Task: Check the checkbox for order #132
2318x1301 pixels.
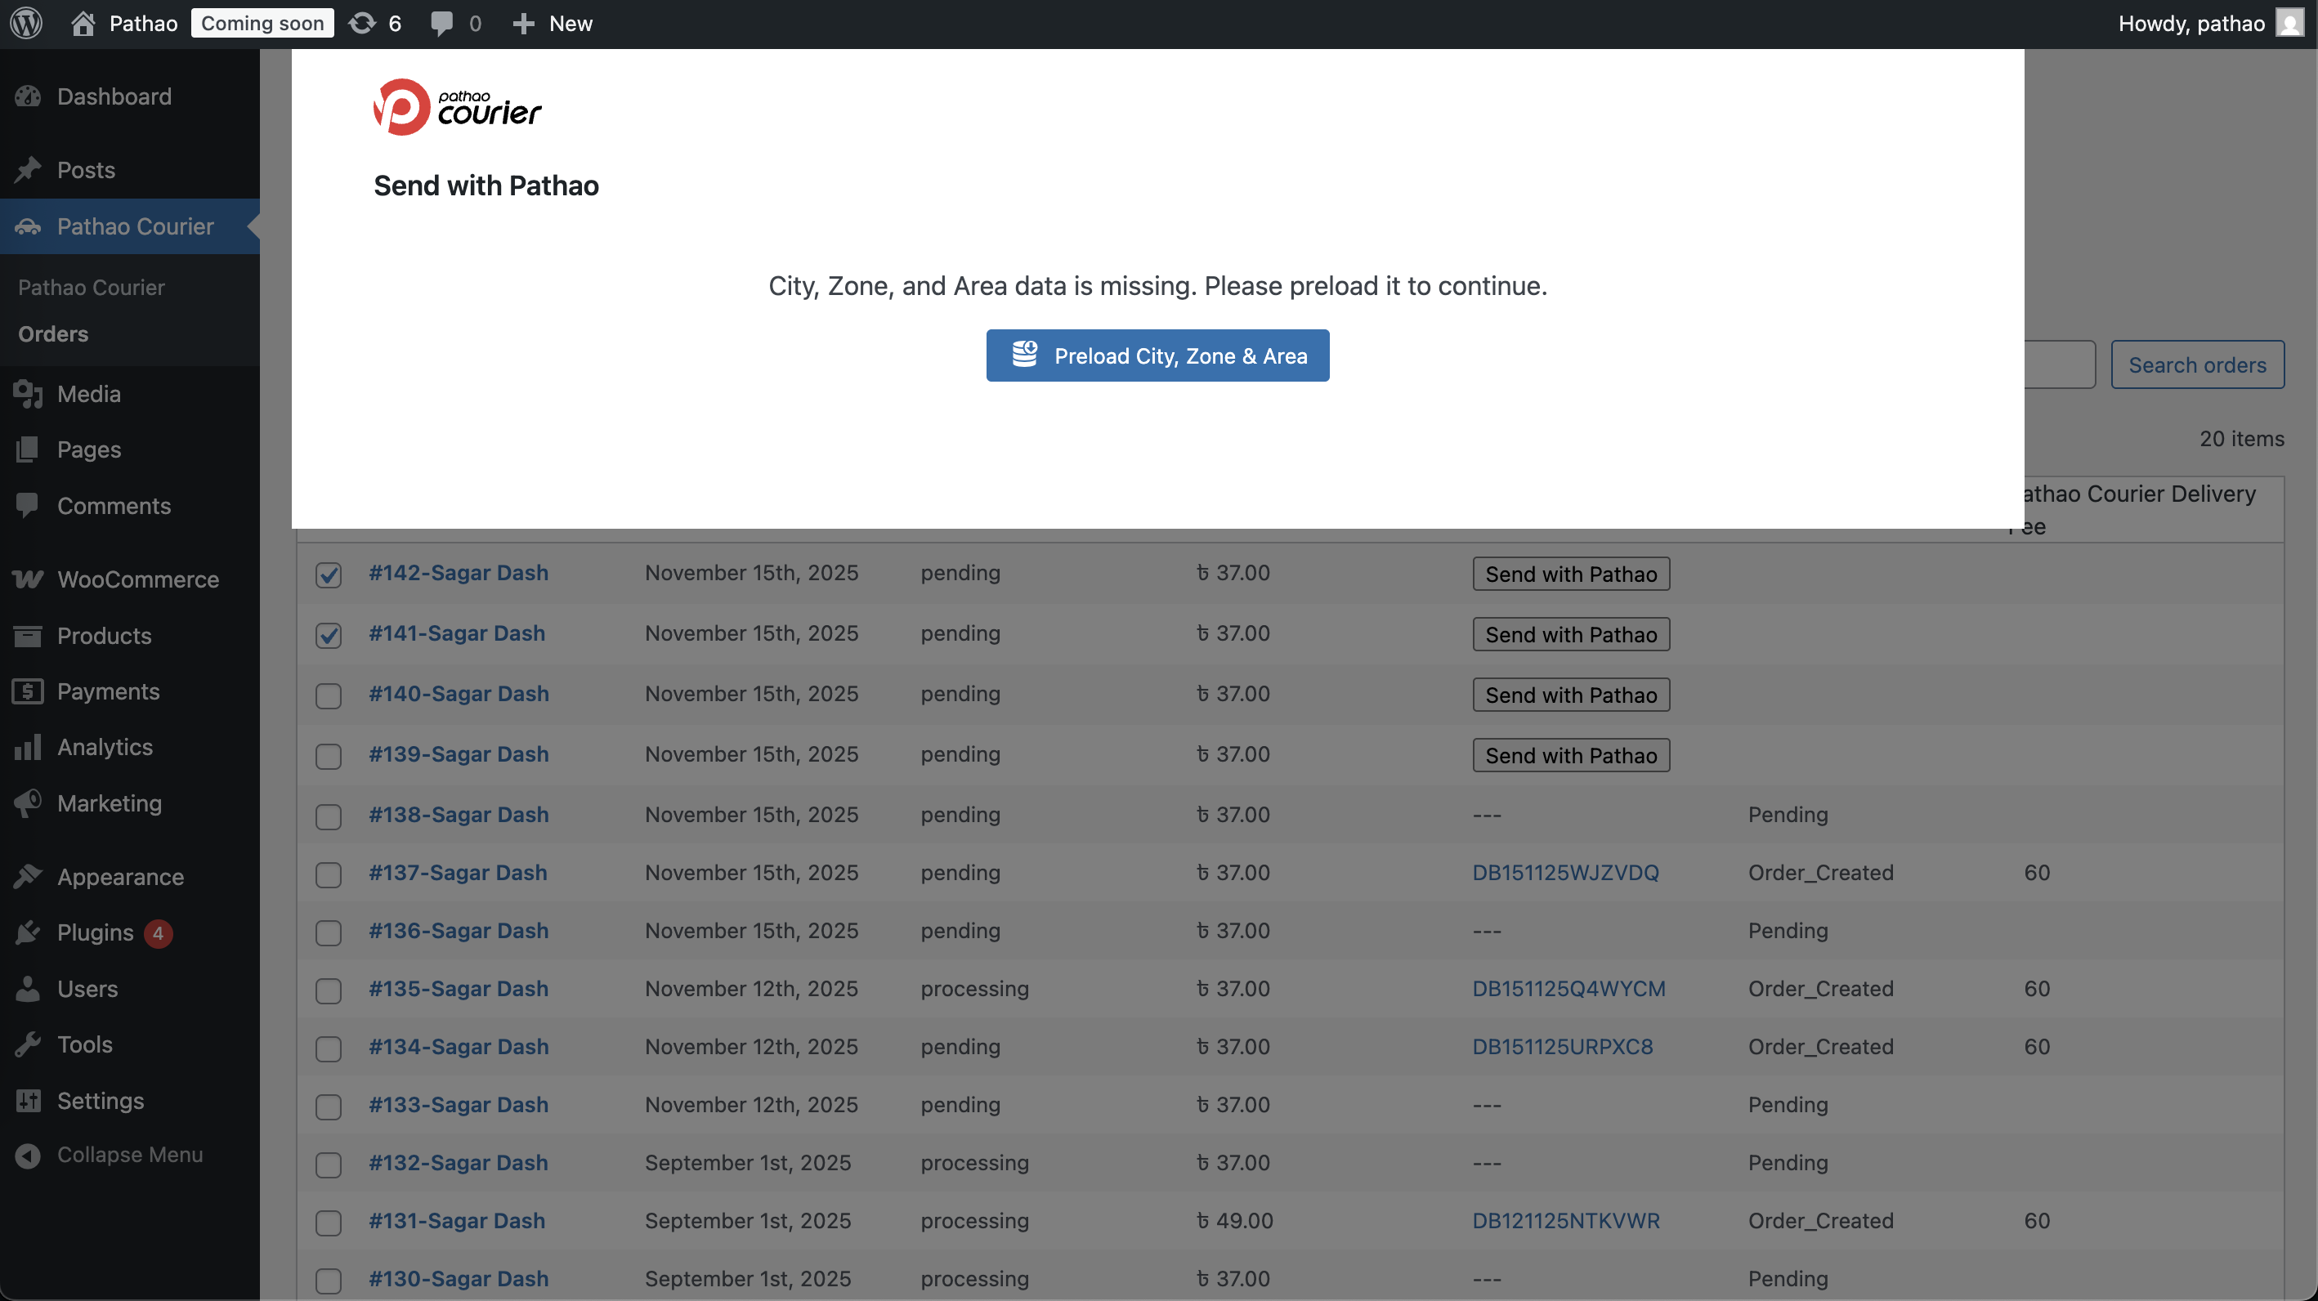Action: coord(329,1165)
